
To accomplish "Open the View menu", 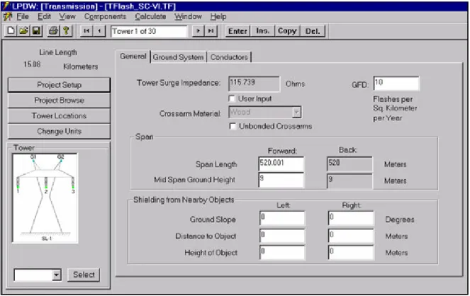I will pos(67,16).
